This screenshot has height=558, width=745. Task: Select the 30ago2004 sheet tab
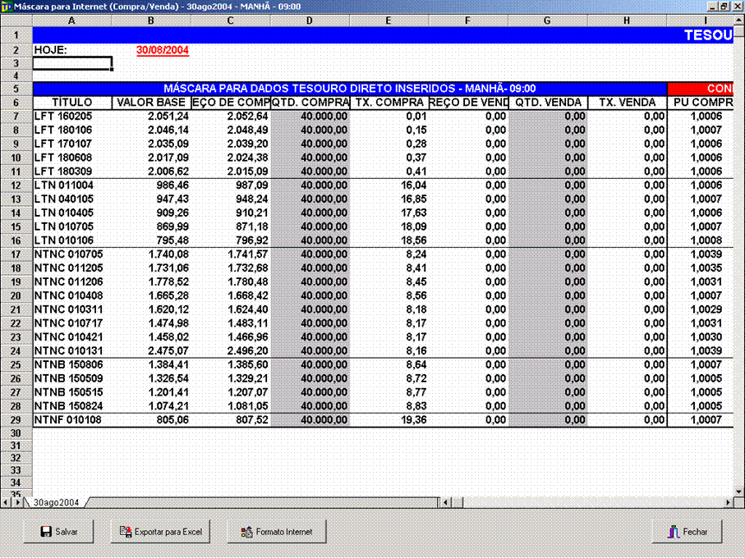(x=56, y=501)
